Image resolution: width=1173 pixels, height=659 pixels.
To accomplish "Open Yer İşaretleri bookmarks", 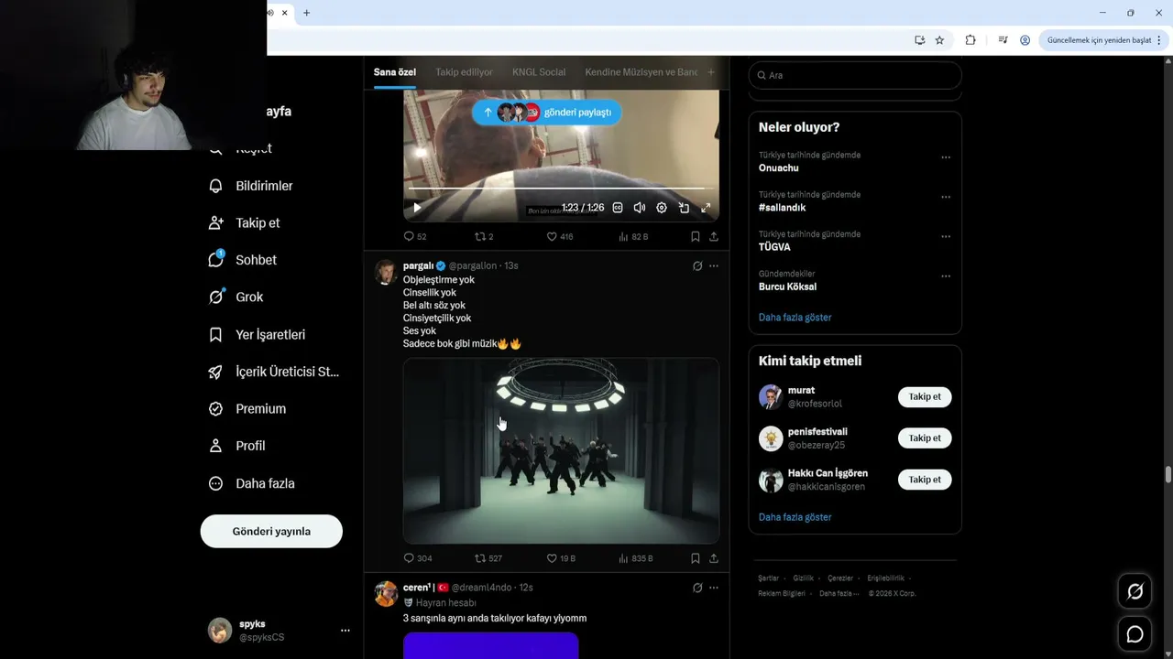I will click(258, 334).
